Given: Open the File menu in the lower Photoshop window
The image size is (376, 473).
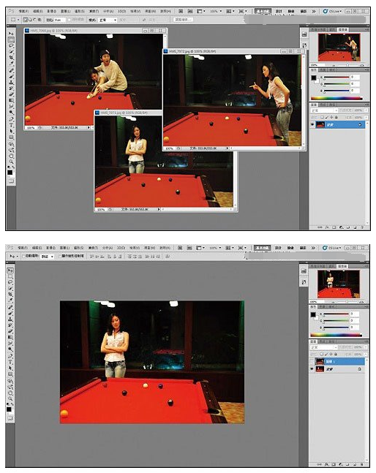Looking at the screenshot, I should point(23,248).
